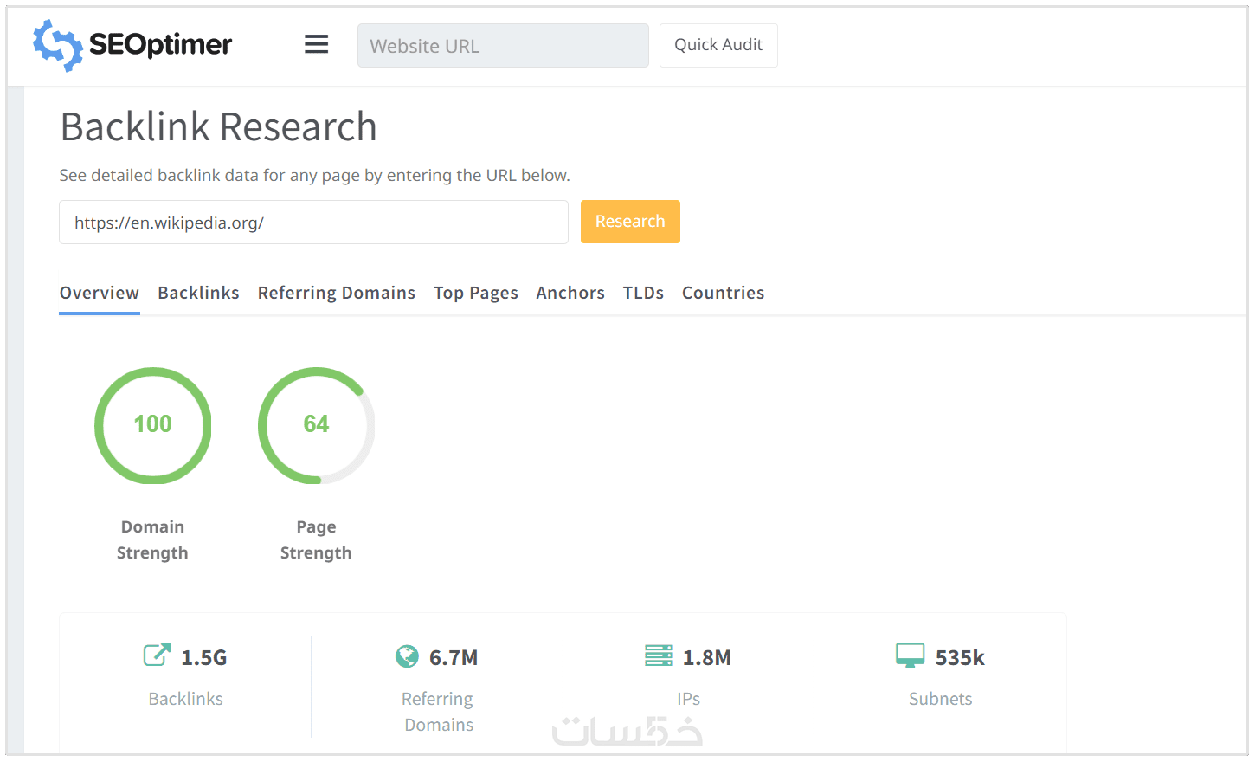Click the 1.5G backlinks value
This screenshot has width=1255, height=762.
click(x=204, y=658)
